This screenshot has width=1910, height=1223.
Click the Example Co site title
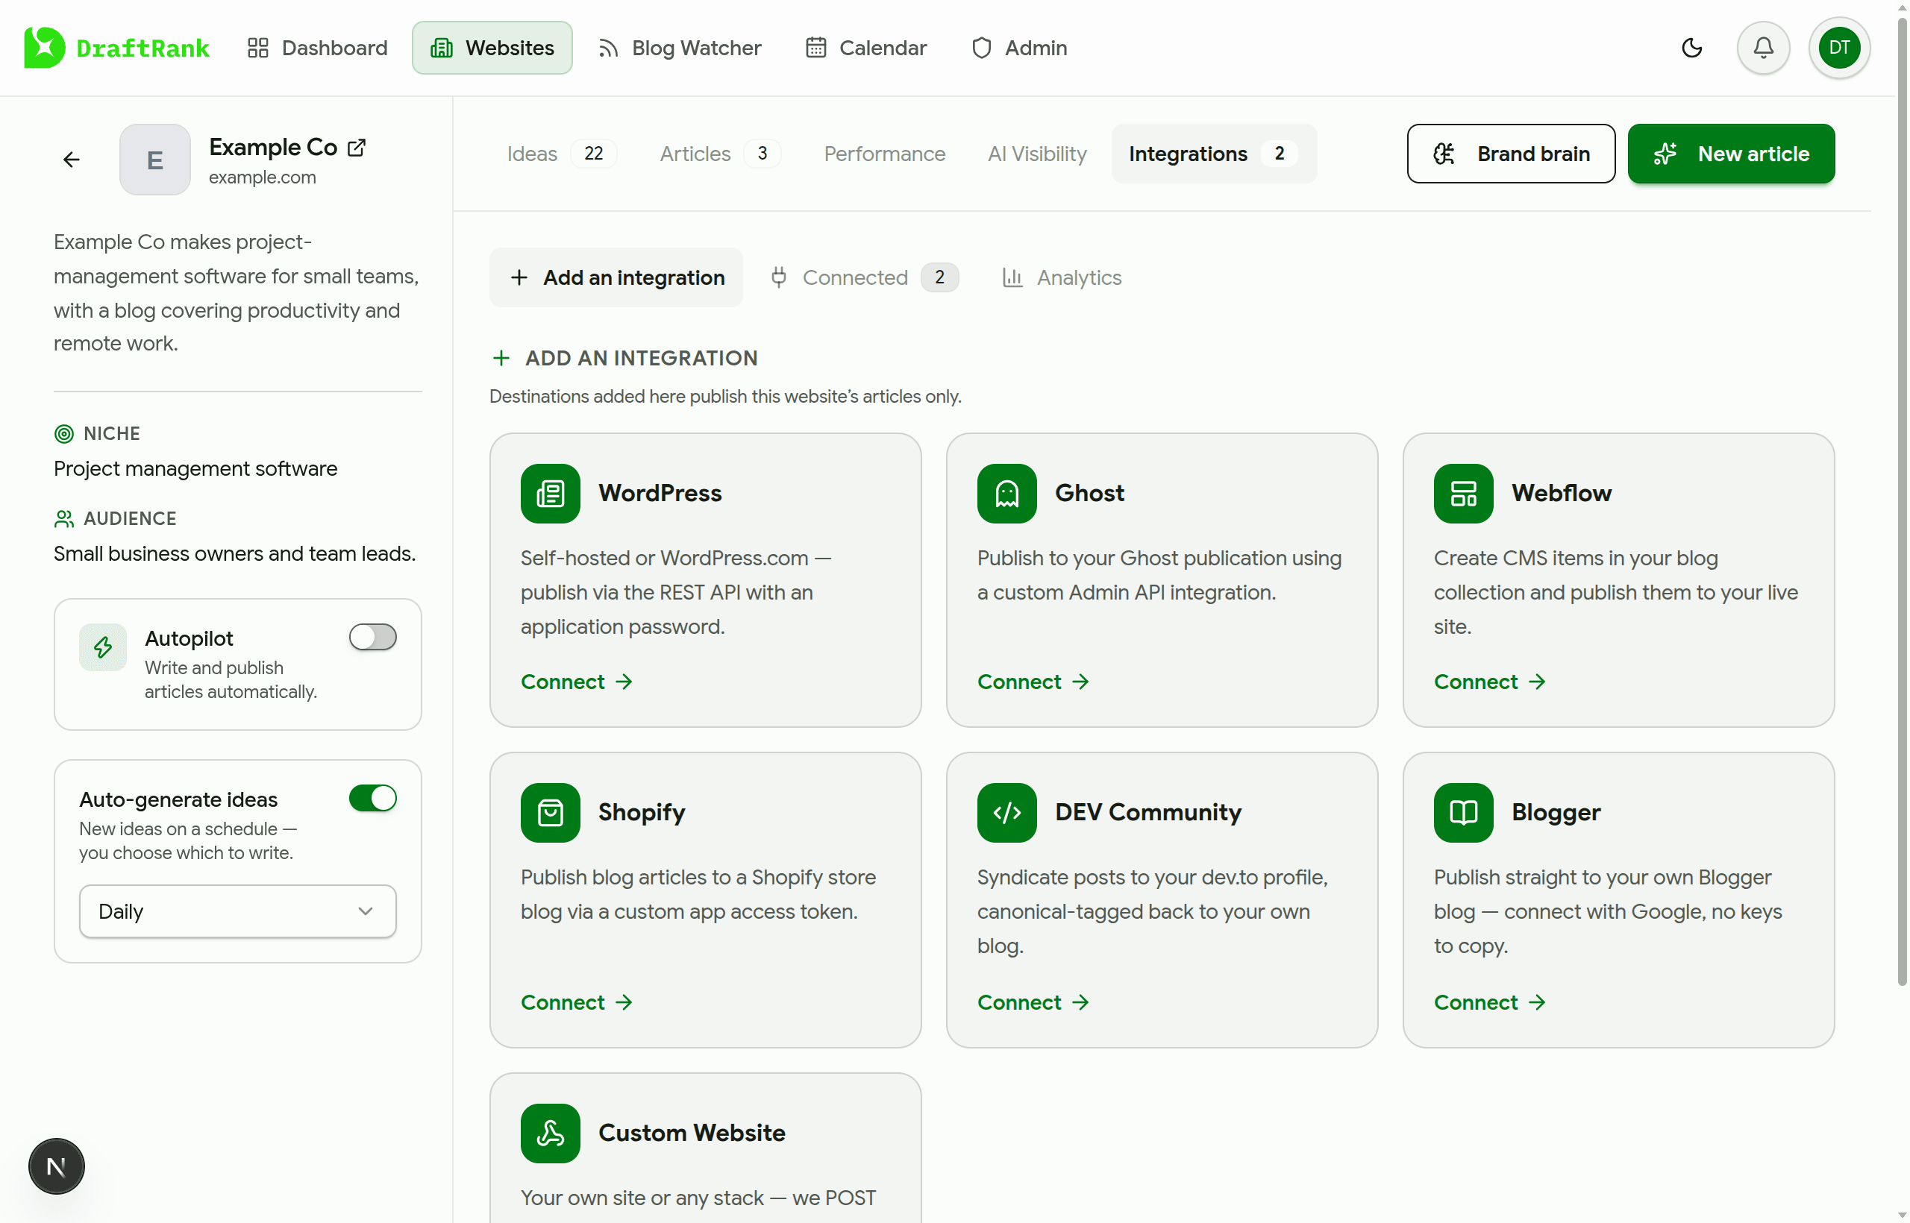point(272,147)
